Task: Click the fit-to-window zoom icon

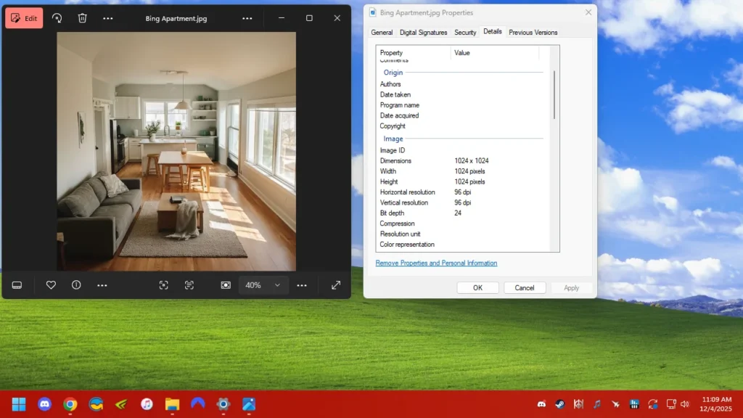Action: click(x=226, y=285)
